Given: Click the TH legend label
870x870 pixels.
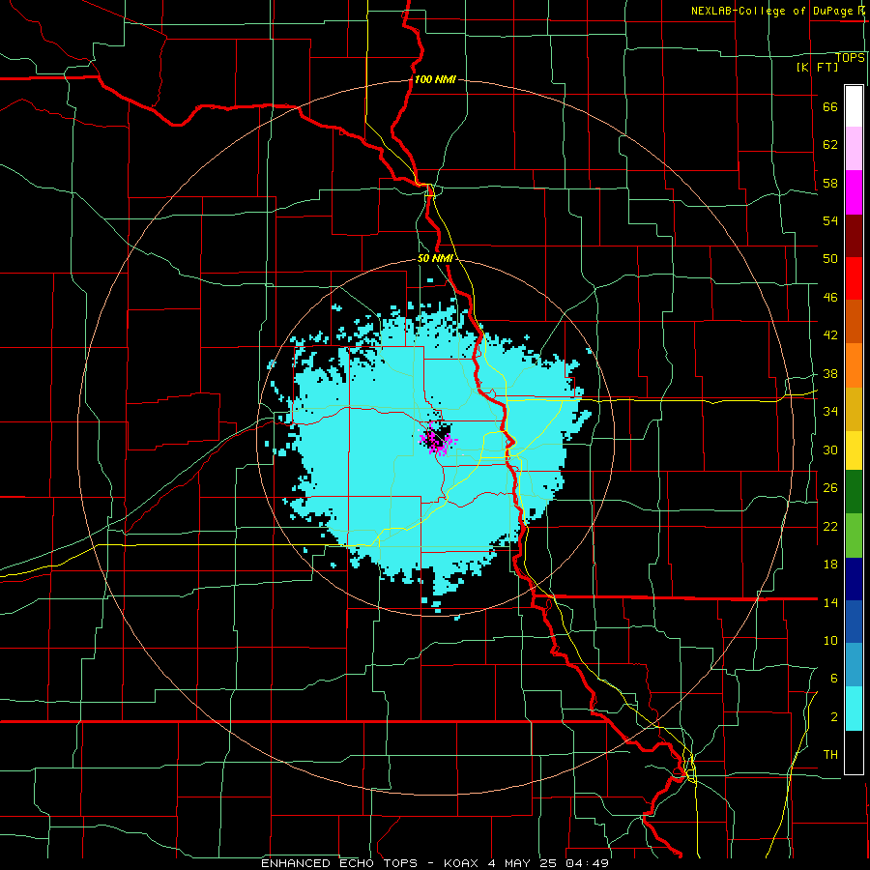Looking at the screenshot, I should coord(830,754).
